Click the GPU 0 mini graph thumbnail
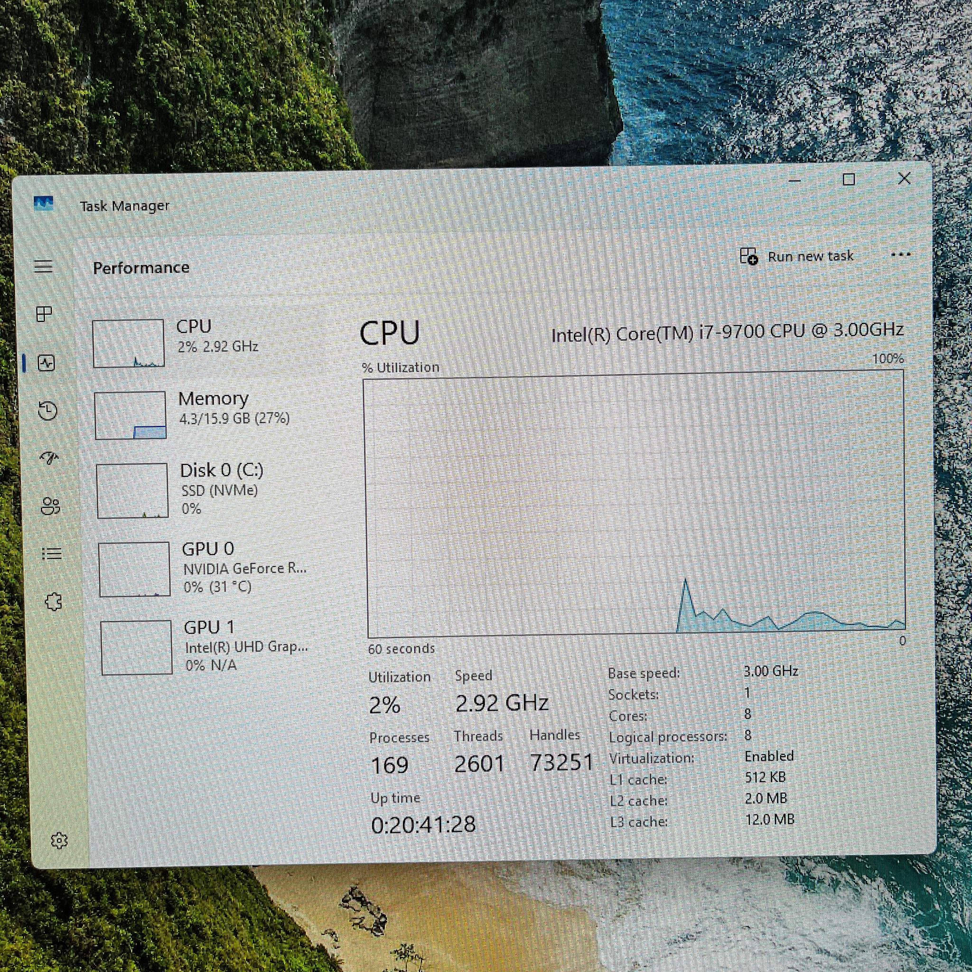 (134, 569)
